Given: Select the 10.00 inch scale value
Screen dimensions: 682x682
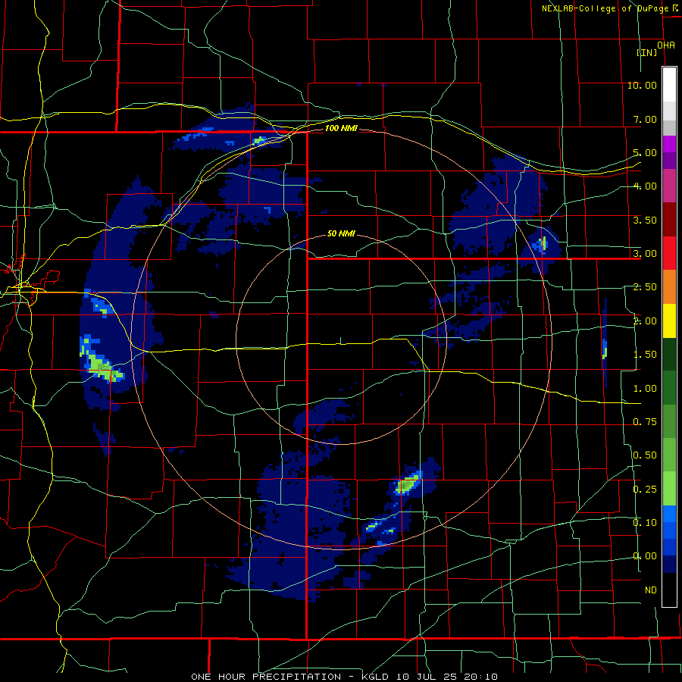Looking at the screenshot, I should coord(642,85).
